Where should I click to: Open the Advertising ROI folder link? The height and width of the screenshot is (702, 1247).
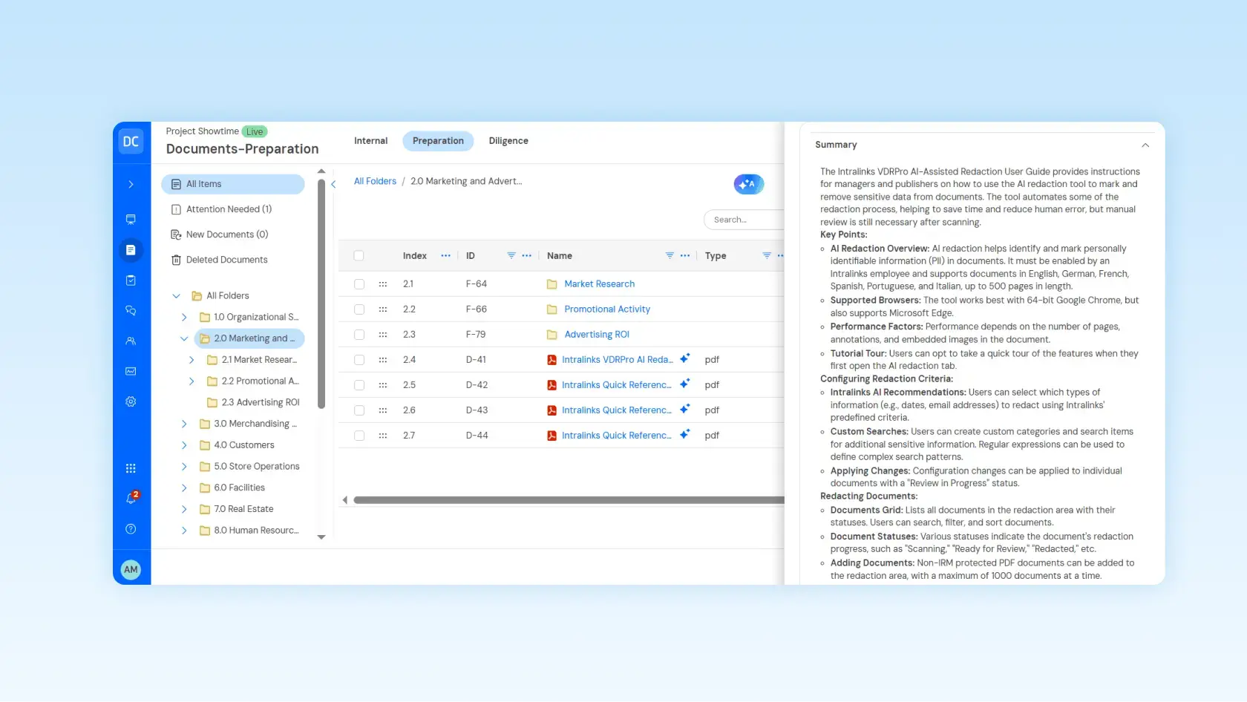tap(597, 335)
